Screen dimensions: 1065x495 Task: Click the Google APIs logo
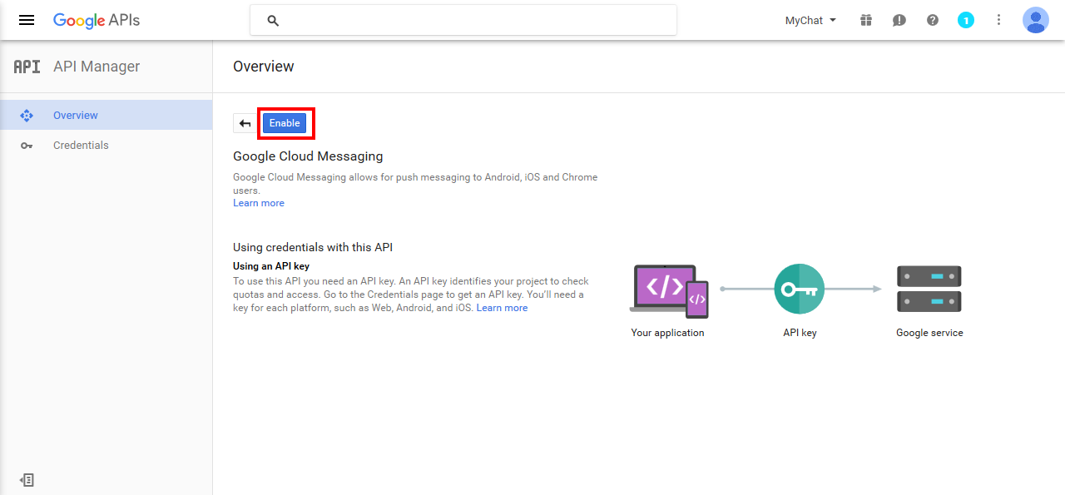(x=97, y=20)
